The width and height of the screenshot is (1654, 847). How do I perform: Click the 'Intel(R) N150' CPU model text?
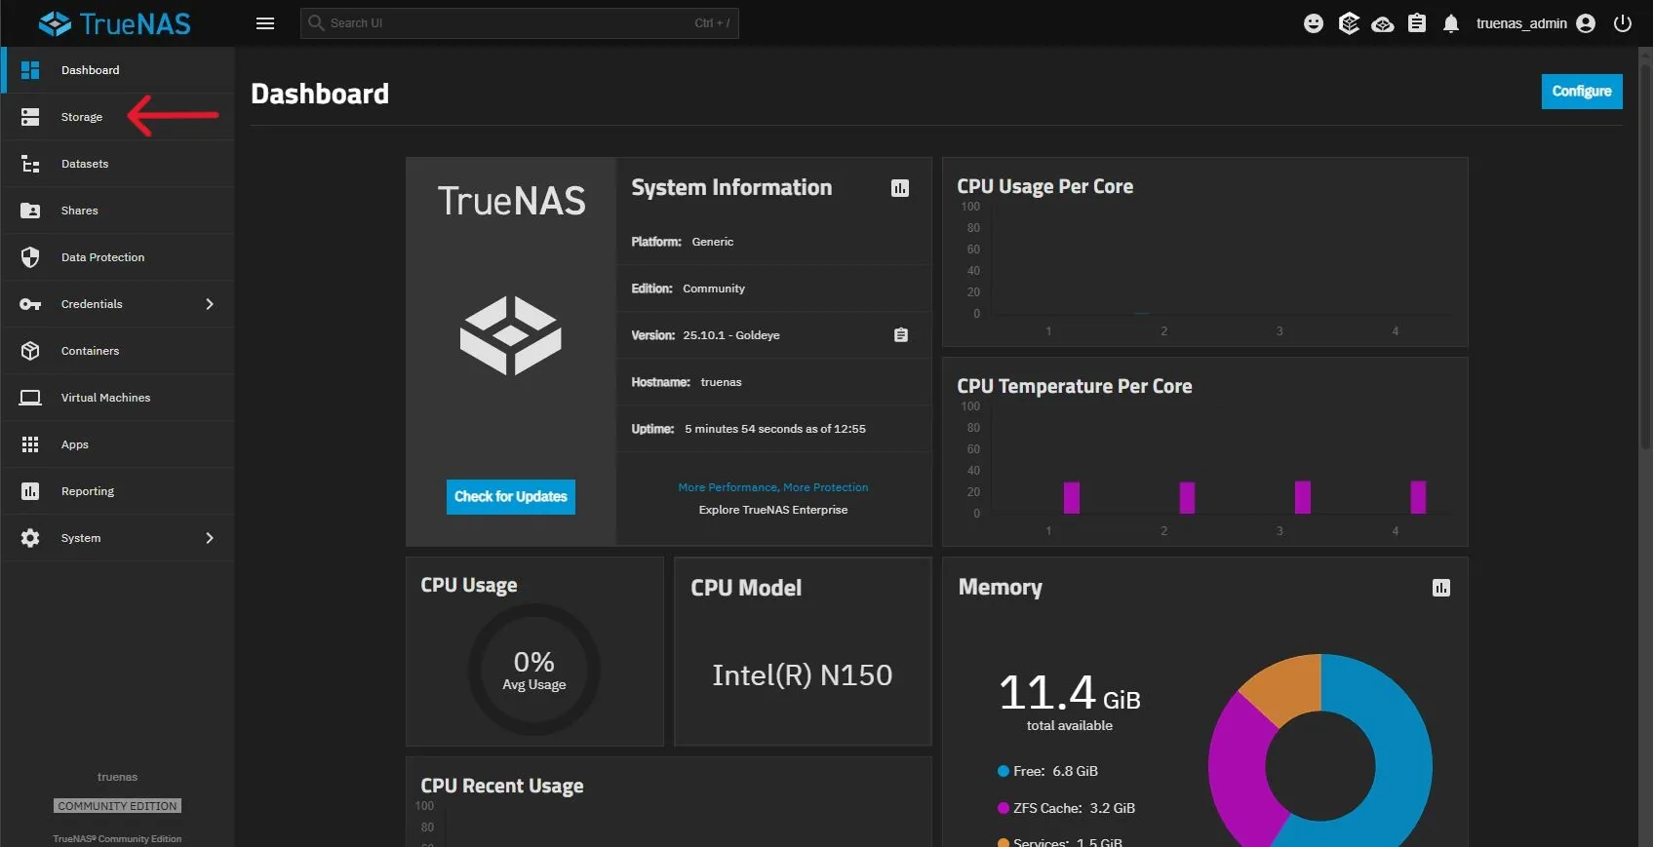(803, 675)
